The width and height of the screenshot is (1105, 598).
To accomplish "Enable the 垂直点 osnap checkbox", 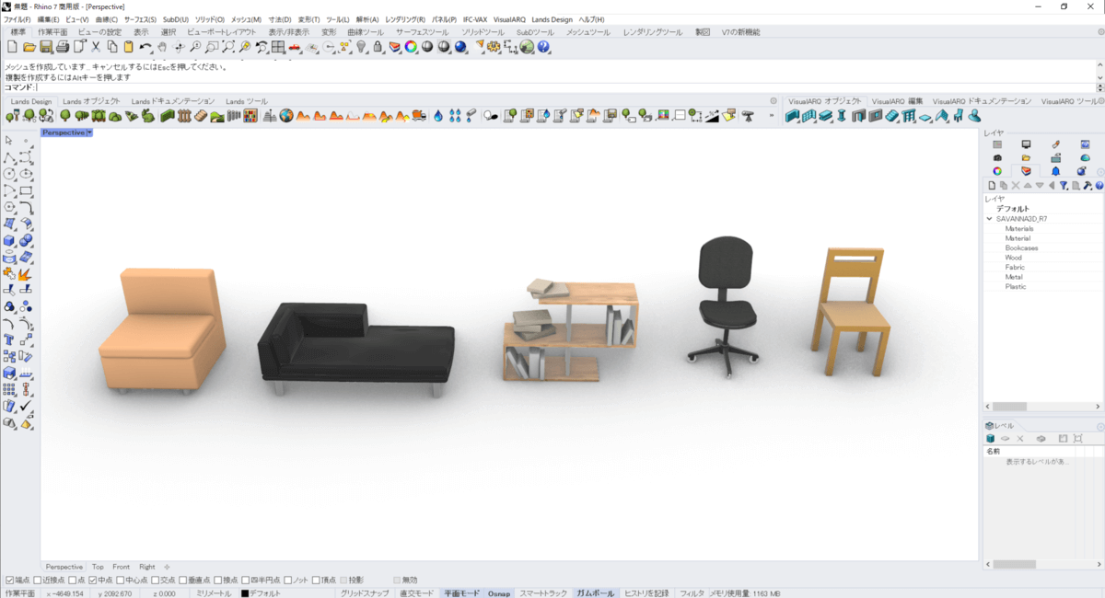I will tap(183, 581).
